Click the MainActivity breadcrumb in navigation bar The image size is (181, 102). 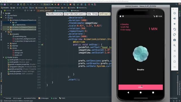point(82,8)
